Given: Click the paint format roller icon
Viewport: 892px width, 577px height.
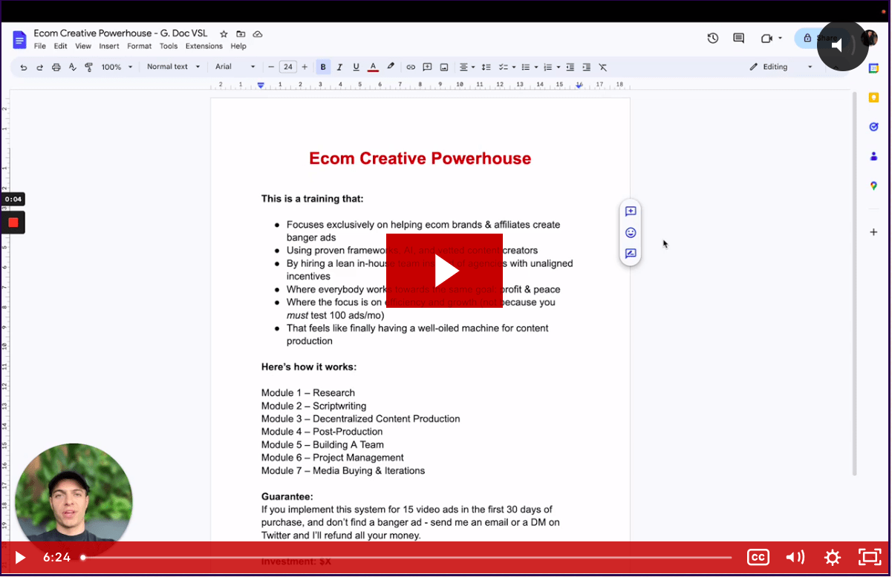Looking at the screenshot, I should [89, 67].
